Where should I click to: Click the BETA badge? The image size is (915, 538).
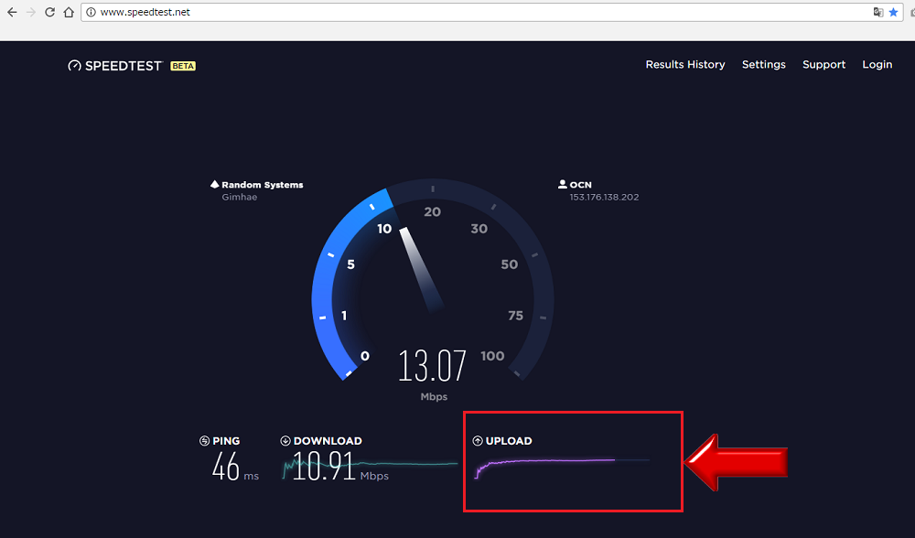click(183, 66)
